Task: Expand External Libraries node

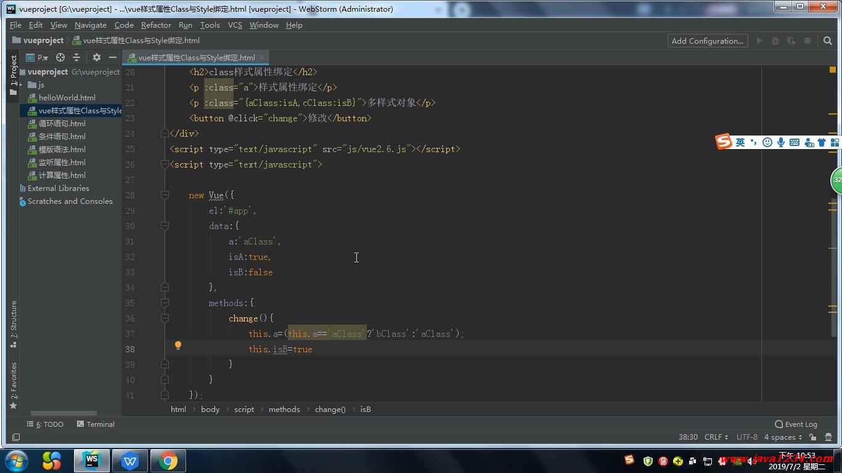Action: pyautogui.click(x=58, y=188)
